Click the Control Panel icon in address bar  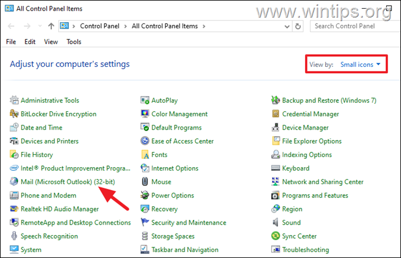65,26
